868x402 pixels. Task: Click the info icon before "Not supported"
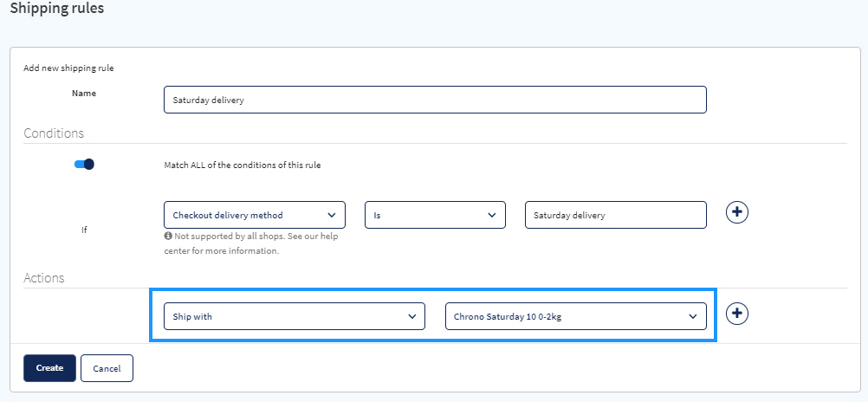tap(168, 236)
